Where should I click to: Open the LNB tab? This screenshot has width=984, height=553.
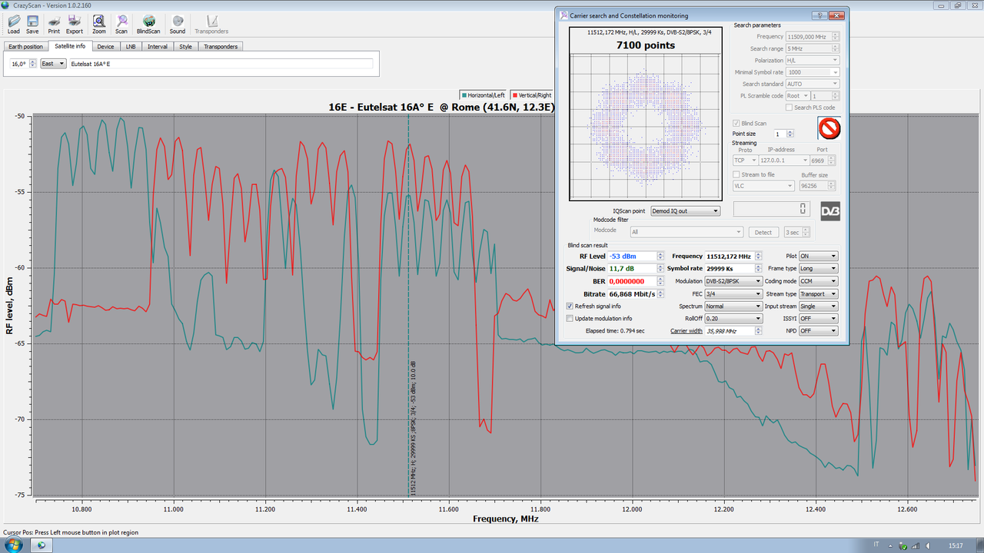point(130,46)
